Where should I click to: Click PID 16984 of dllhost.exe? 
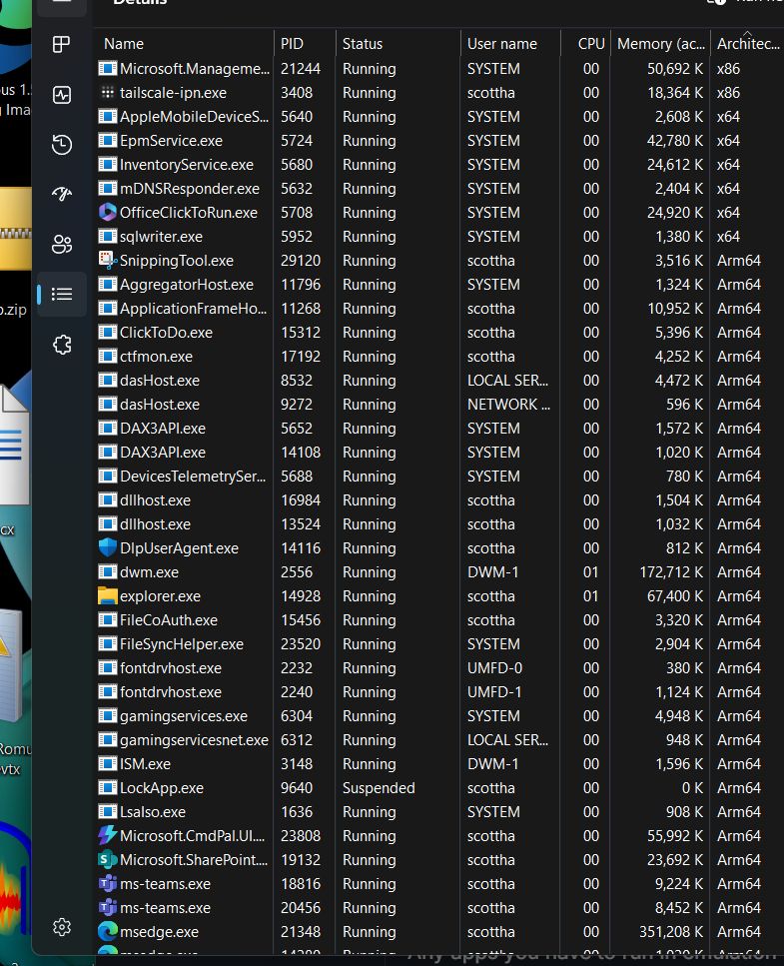(301, 500)
